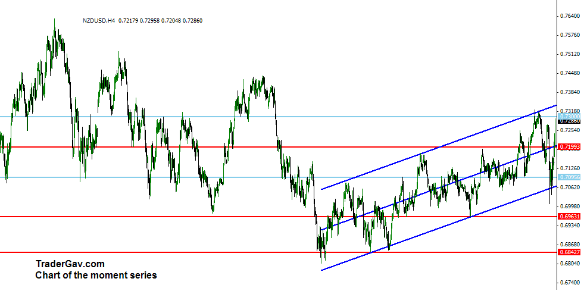584x291 pixels.
Task: Click the light blue 0.70955 price label
Action: point(569,177)
